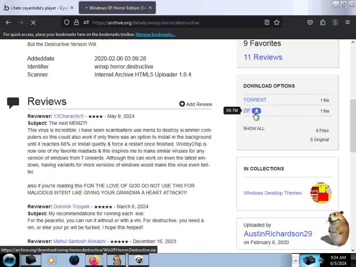The width and height of the screenshot is (356, 267).
Task: Switch to Firefox in the taskbar
Action: click(94, 260)
